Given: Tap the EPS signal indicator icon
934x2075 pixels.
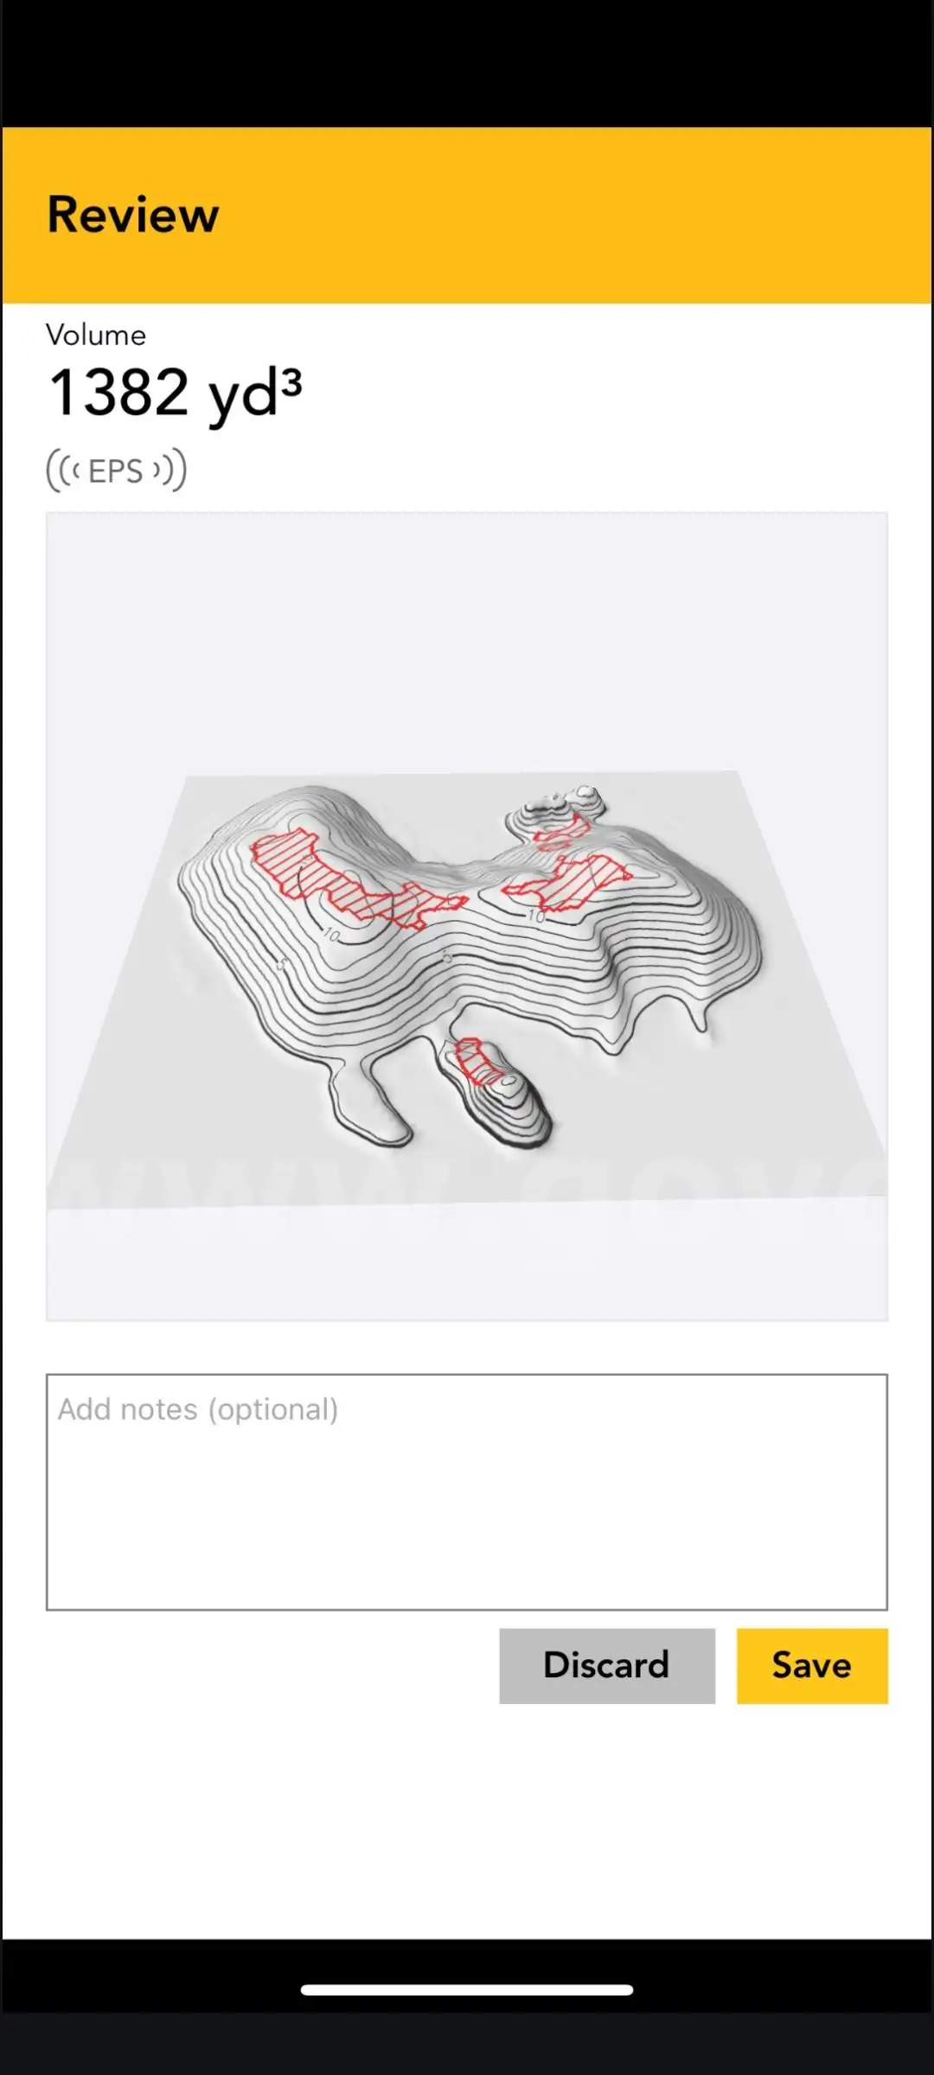Looking at the screenshot, I should (x=117, y=470).
